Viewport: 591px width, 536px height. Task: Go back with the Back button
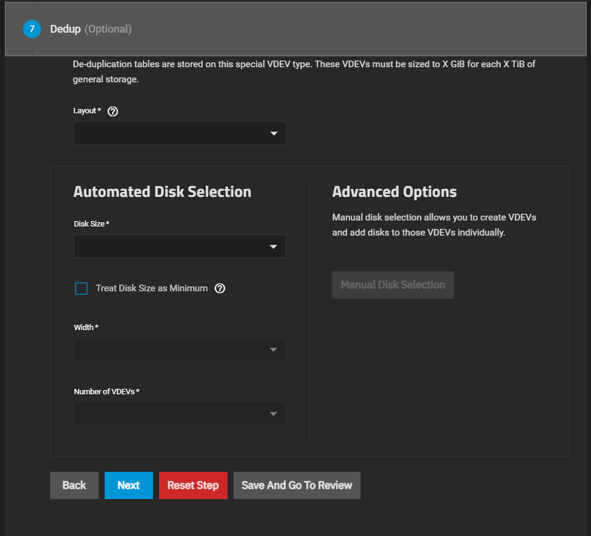(x=74, y=486)
